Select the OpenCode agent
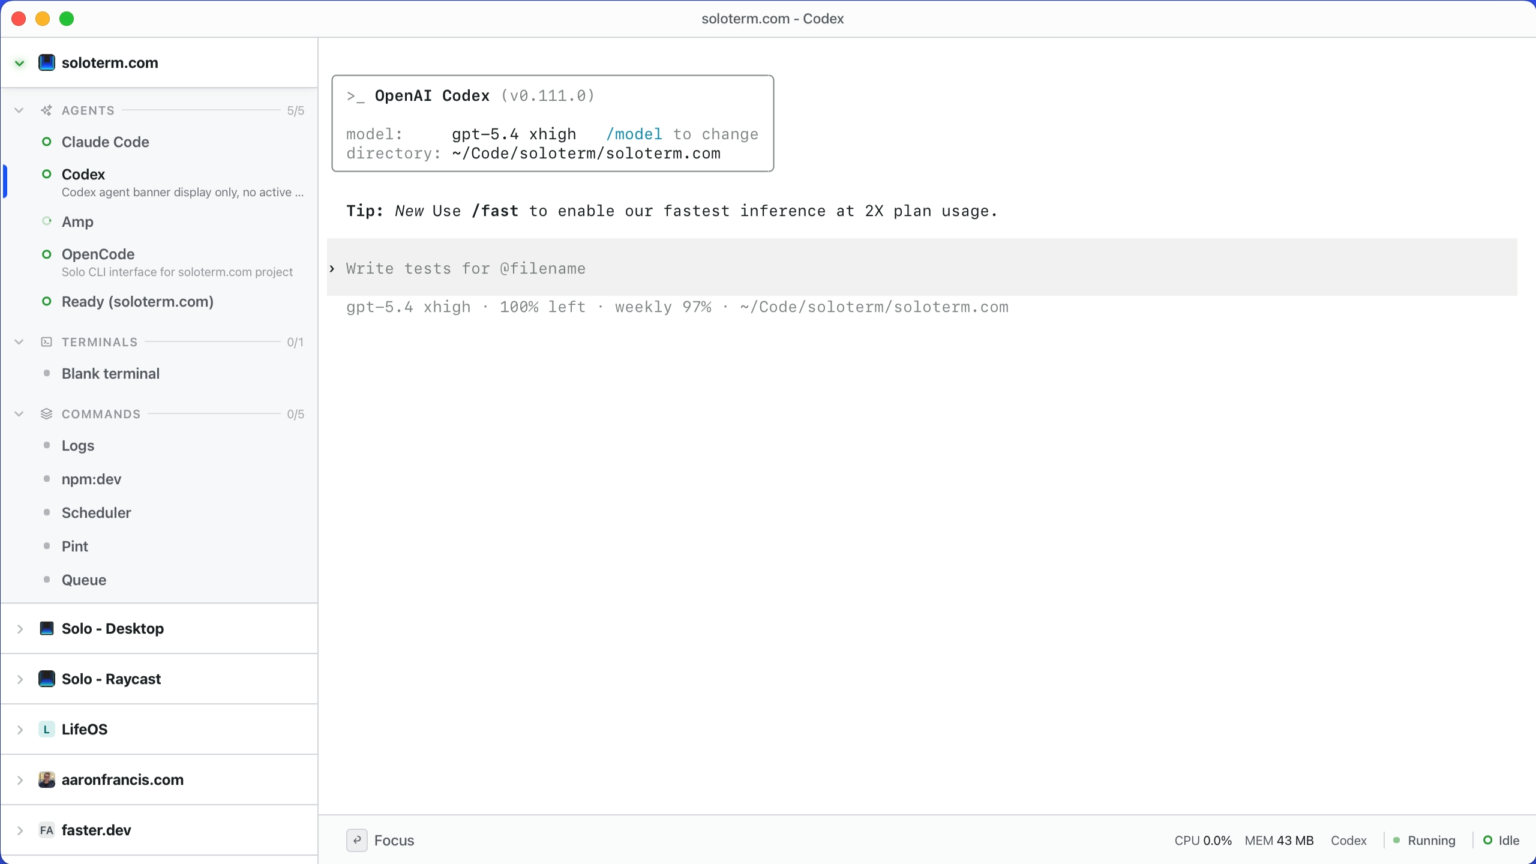 pyautogui.click(x=160, y=262)
